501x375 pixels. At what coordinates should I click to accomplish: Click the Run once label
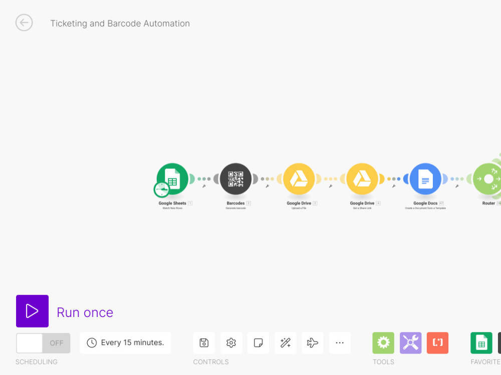pos(85,312)
